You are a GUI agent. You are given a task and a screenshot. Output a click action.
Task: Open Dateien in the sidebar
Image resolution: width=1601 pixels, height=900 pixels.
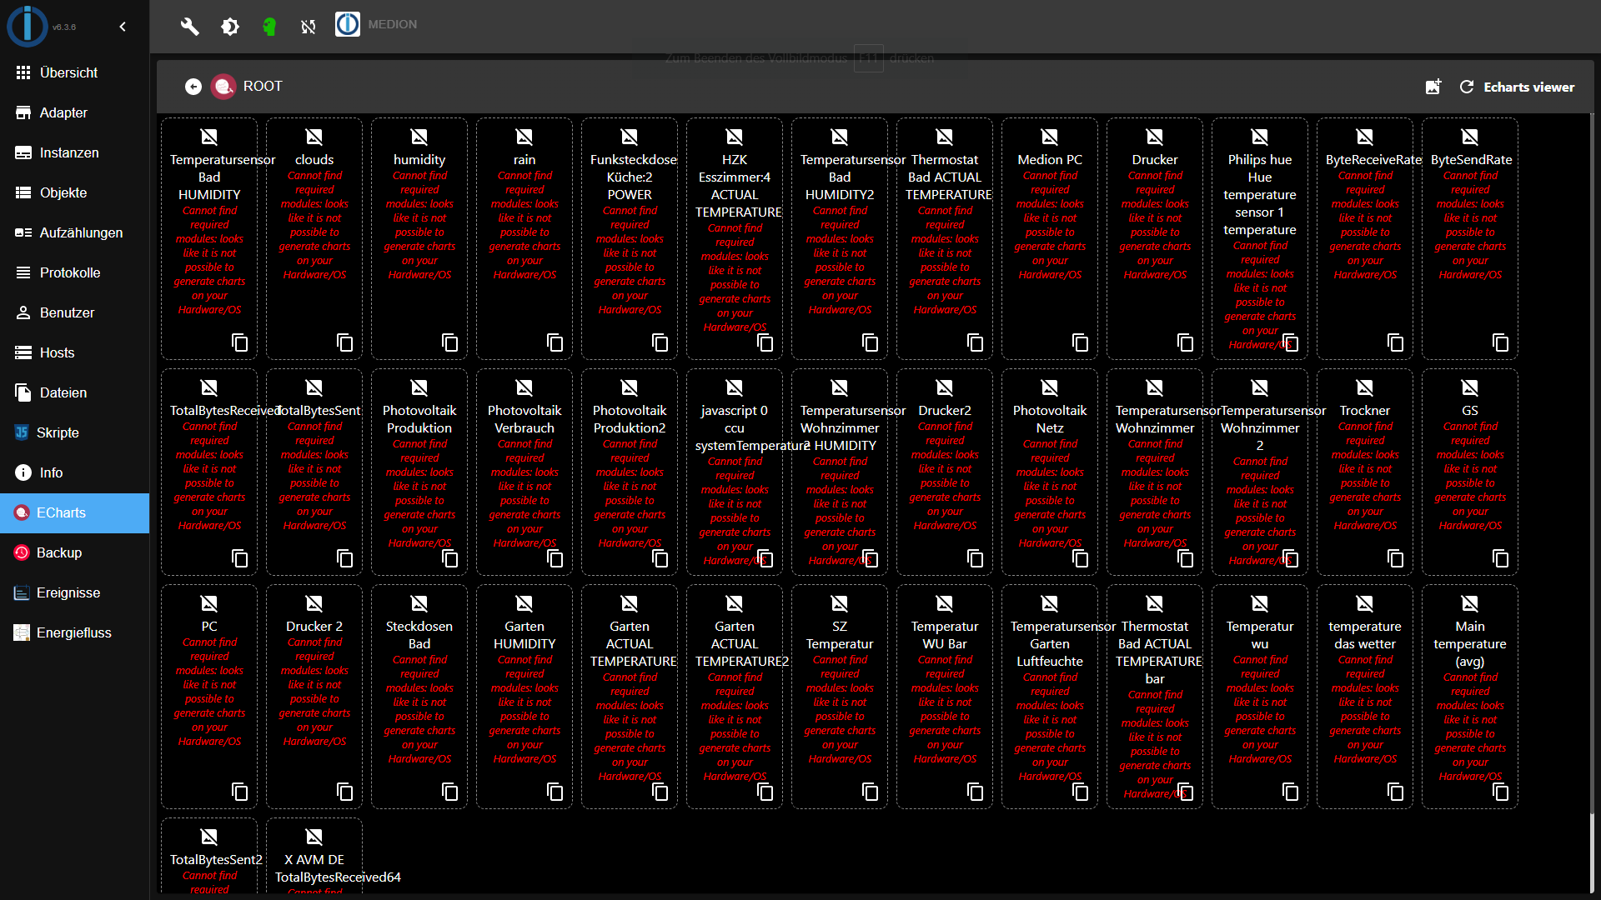[75, 392]
